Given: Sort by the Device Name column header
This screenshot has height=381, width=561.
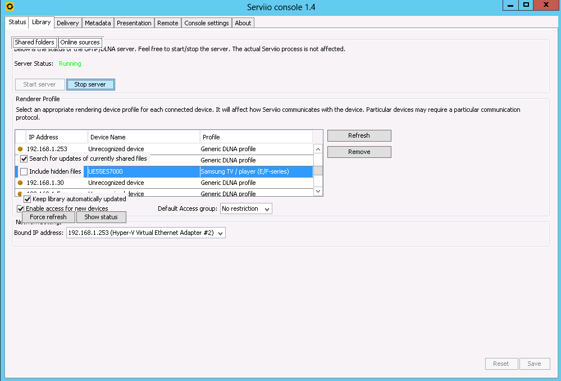Looking at the screenshot, I should tap(144, 137).
